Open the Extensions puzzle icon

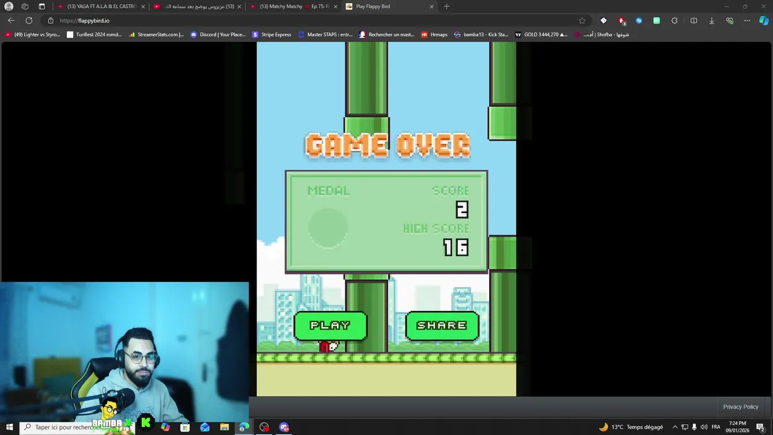(675, 21)
